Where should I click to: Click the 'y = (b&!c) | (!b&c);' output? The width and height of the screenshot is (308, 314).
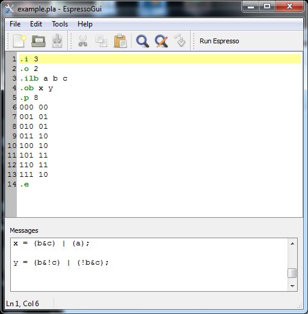(61, 263)
